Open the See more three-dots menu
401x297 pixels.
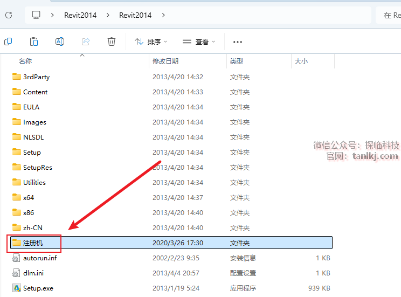[x=237, y=42]
